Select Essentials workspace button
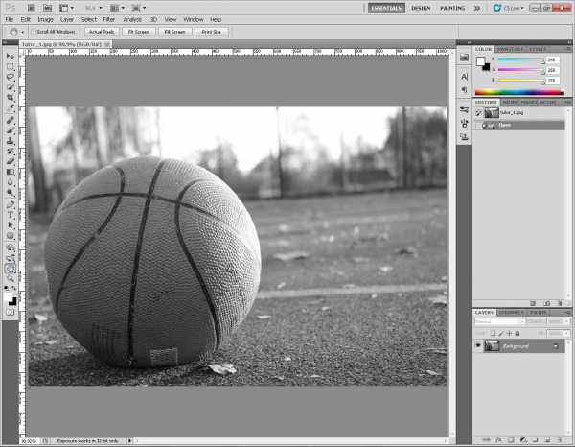 386,8
